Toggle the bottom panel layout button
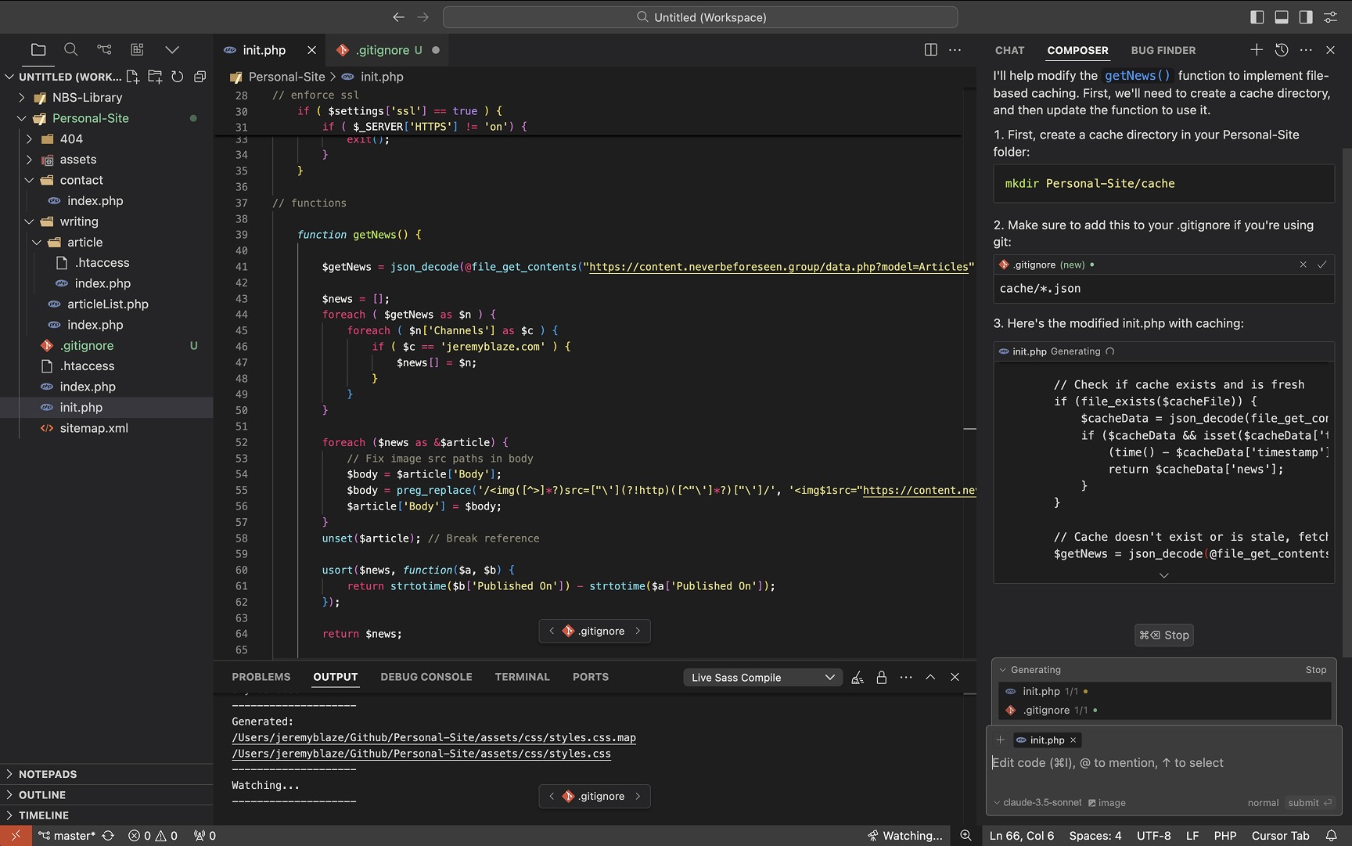 (1282, 17)
